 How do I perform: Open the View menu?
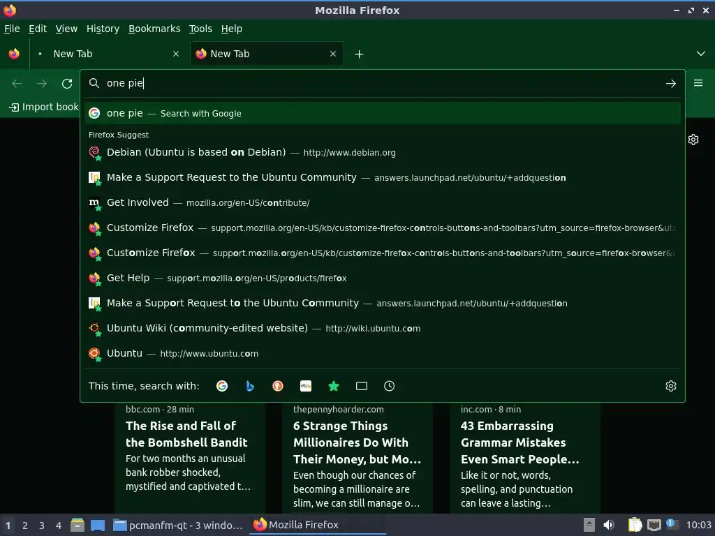click(66, 29)
